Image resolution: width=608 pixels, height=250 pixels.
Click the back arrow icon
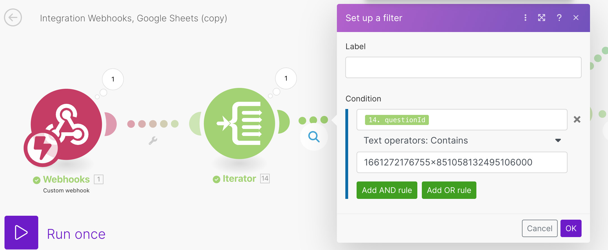point(13,17)
